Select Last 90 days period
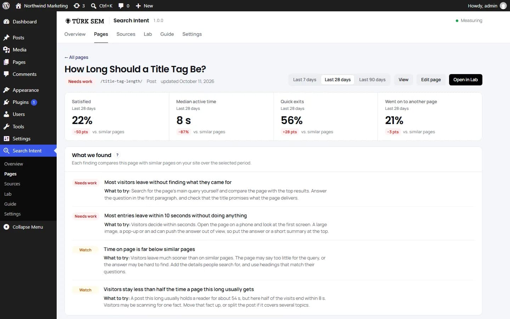 click(x=372, y=80)
